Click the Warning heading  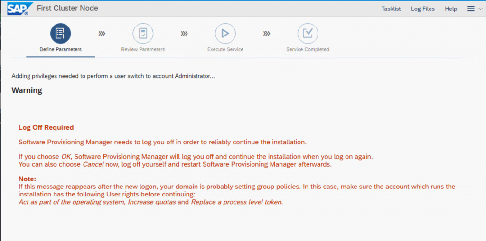pos(27,90)
